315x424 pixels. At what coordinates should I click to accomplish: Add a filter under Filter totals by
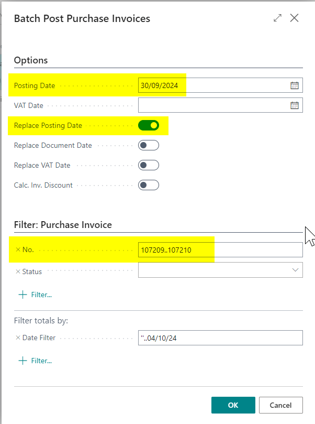36,361
